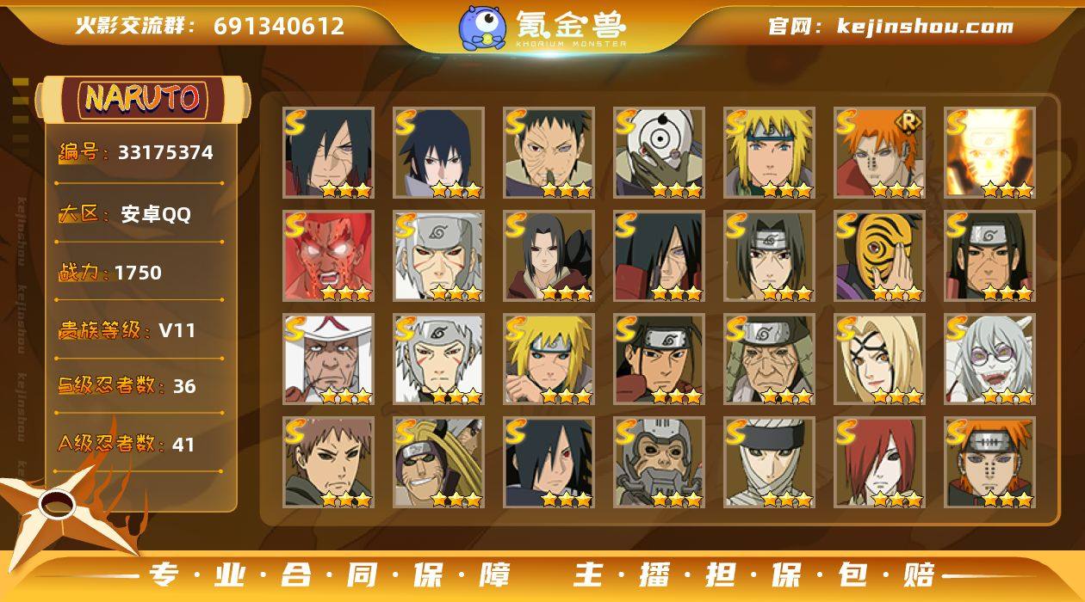This screenshot has width=1085, height=602.
Task: Click the account number 33175374
Action: click(x=165, y=153)
